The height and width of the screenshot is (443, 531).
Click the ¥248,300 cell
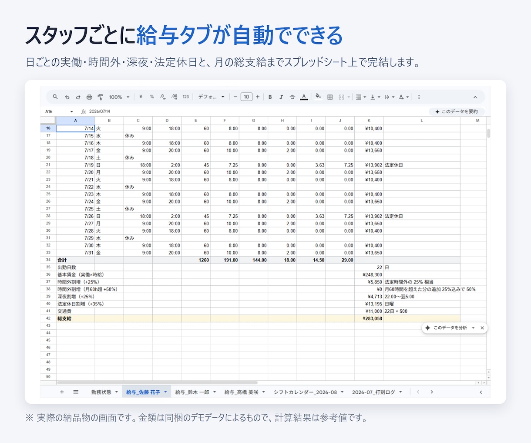pos(369,274)
